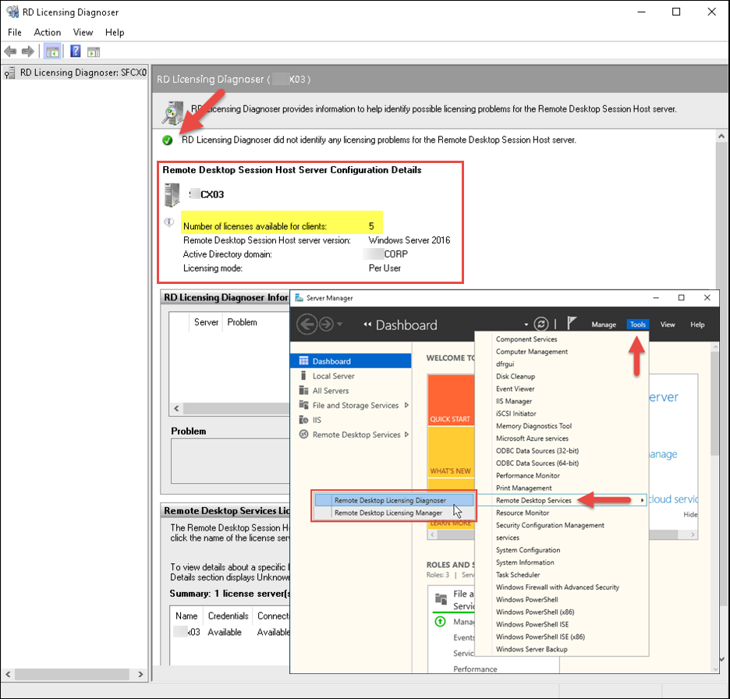Choose ODBC Data Sources (64-bit) entry
Image resolution: width=730 pixels, height=699 pixels.
point(537,463)
